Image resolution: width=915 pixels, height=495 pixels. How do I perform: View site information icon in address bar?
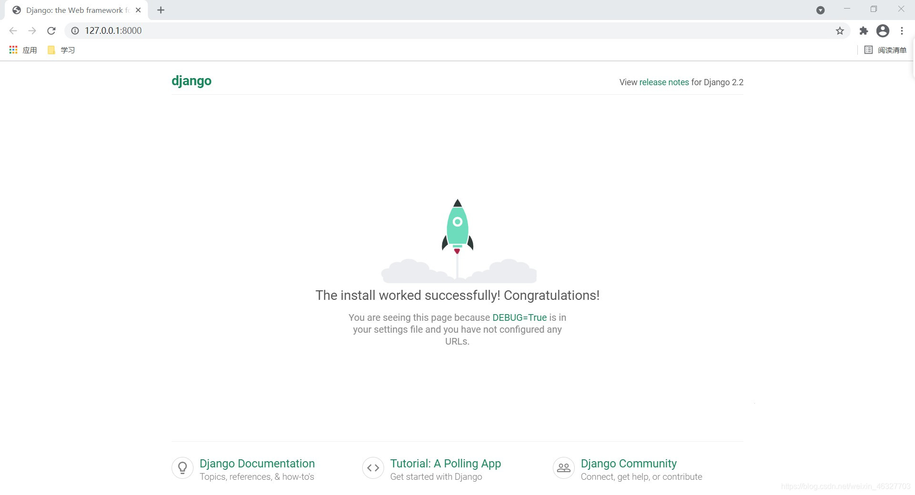[x=75, y=31]
